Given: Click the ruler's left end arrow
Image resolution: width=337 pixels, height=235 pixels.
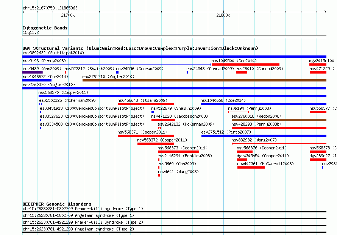Looking at the screenshot, I should tap(23, 12).
